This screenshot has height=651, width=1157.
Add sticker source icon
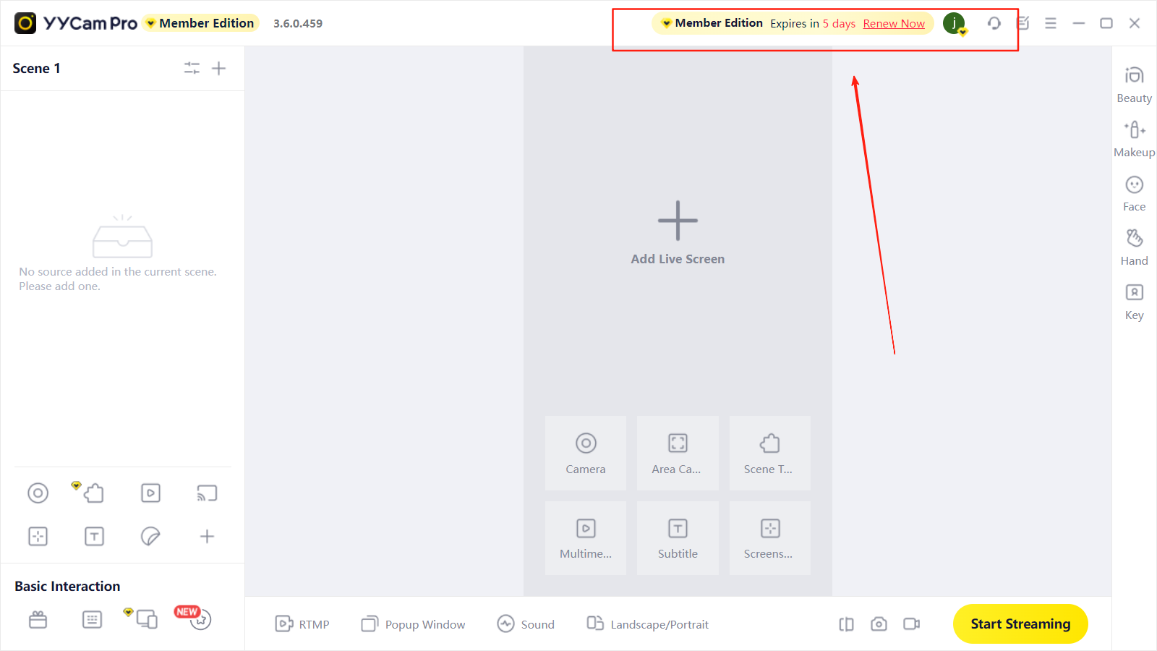coord(150,536)
